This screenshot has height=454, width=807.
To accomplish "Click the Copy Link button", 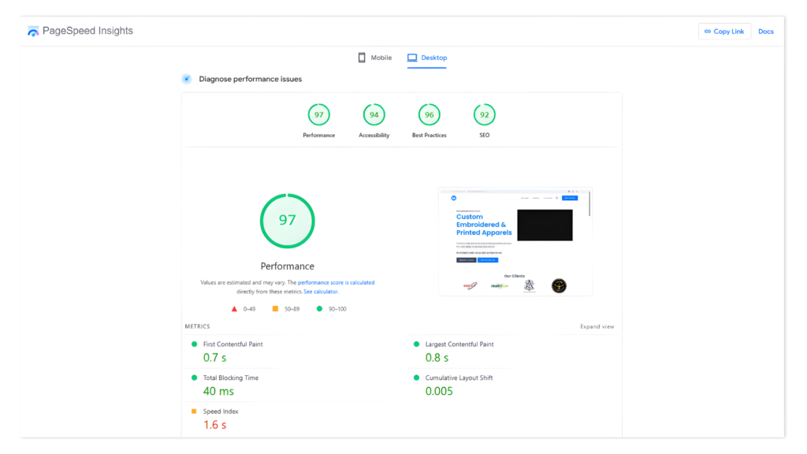I will 723,32.
